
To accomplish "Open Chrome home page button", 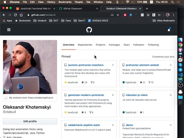I will pos(21,15).
